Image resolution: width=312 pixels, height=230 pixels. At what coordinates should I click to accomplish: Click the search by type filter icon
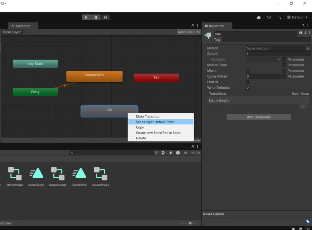(x=163, y=153)
